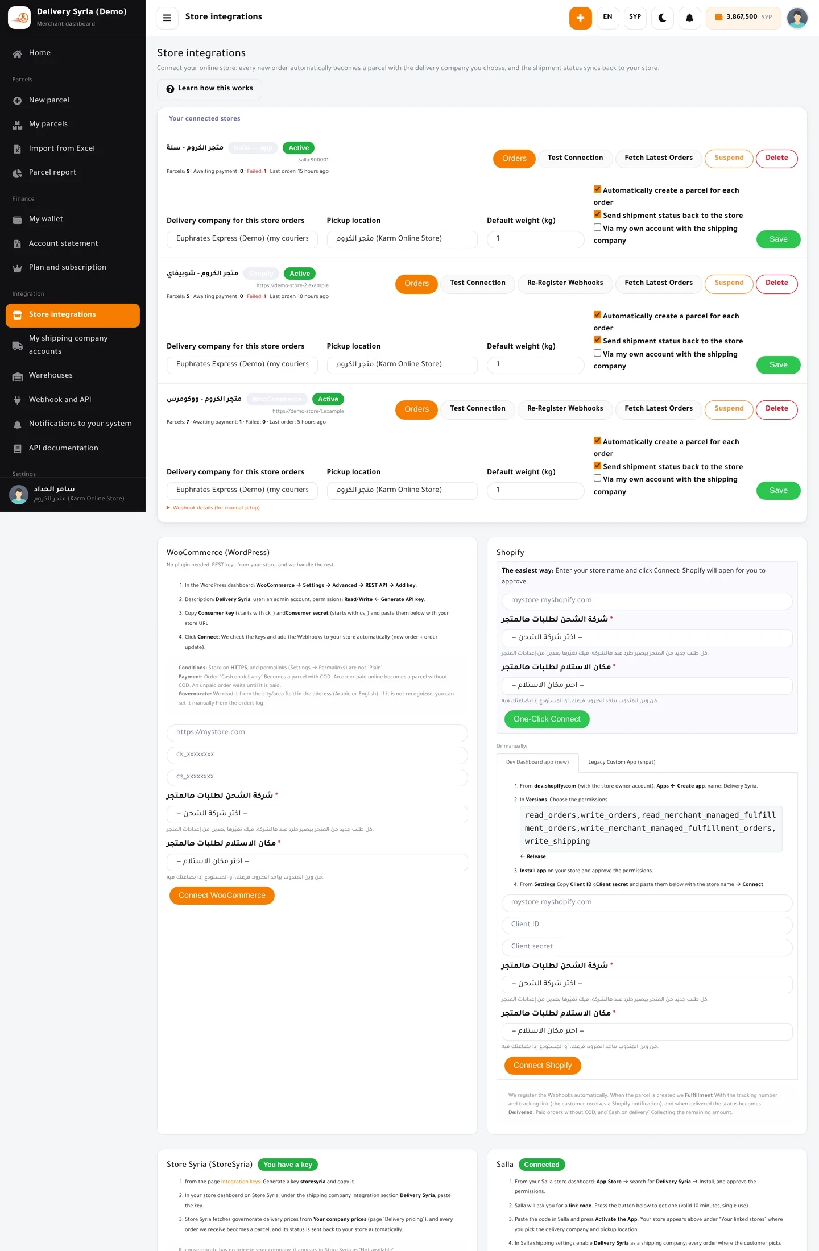This screenshot has height=1251, width=819.
Task: Click the Shopify Client ID field
Action: click(x=647, y=925)
